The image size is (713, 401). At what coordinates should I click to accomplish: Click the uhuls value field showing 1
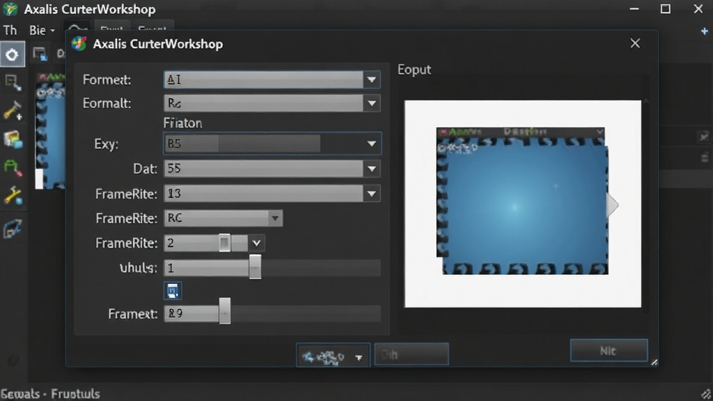coord(206,268)
